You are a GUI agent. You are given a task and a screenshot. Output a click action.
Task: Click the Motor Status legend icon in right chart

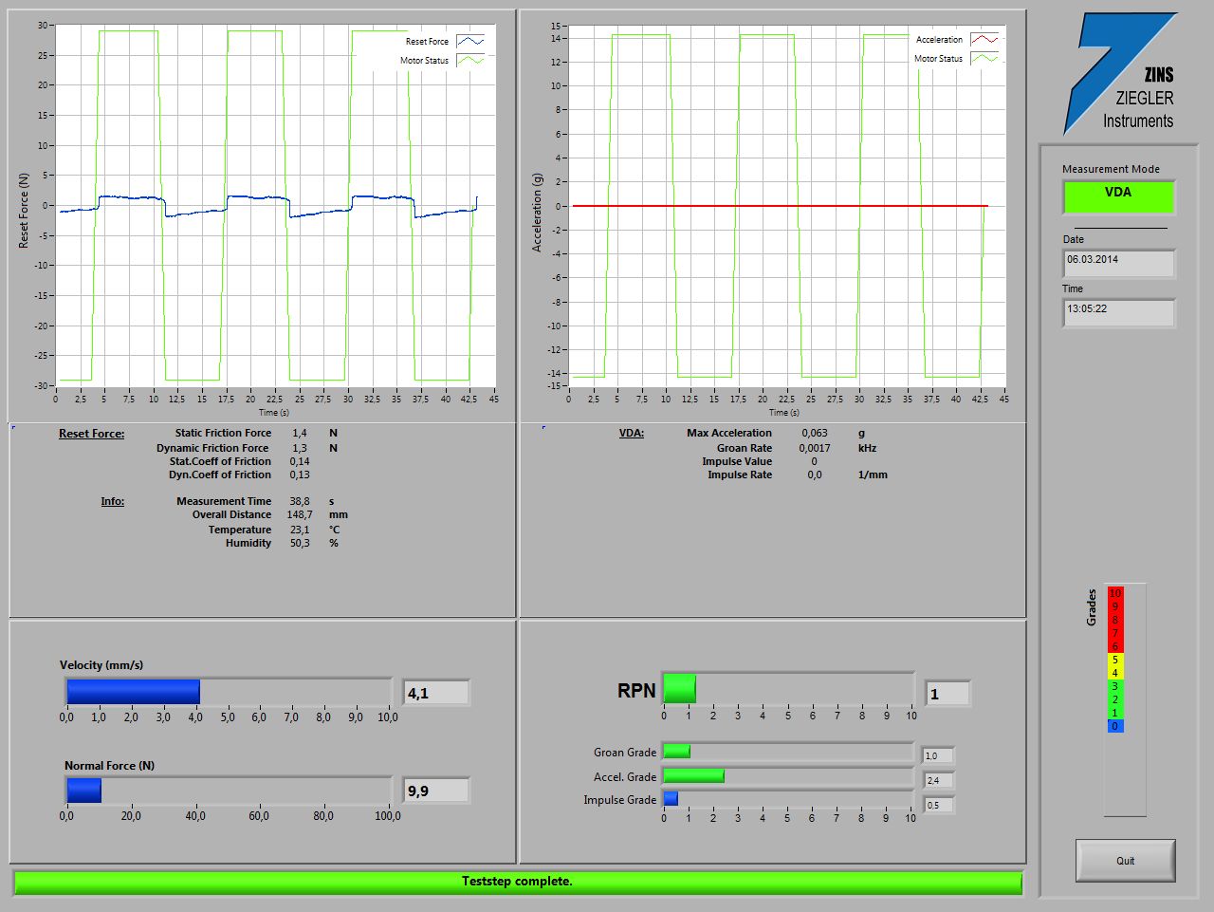click(984, 59)
